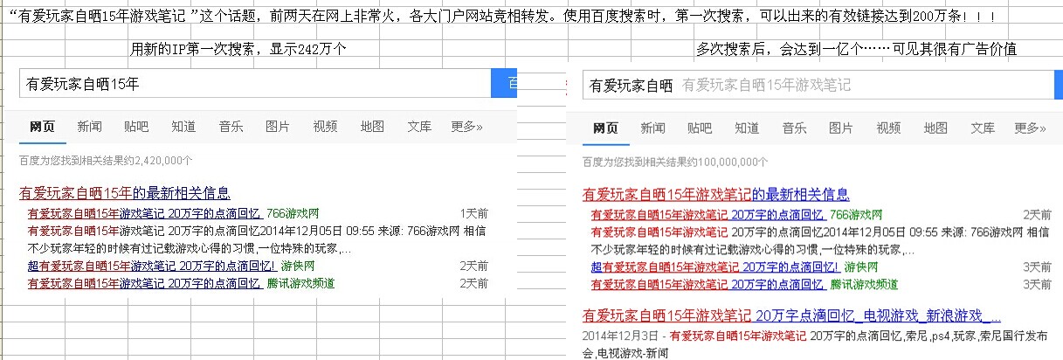
Task: Open 音乐 tab in the 100,000,000-results panel
Action: [x=794, y=128]
